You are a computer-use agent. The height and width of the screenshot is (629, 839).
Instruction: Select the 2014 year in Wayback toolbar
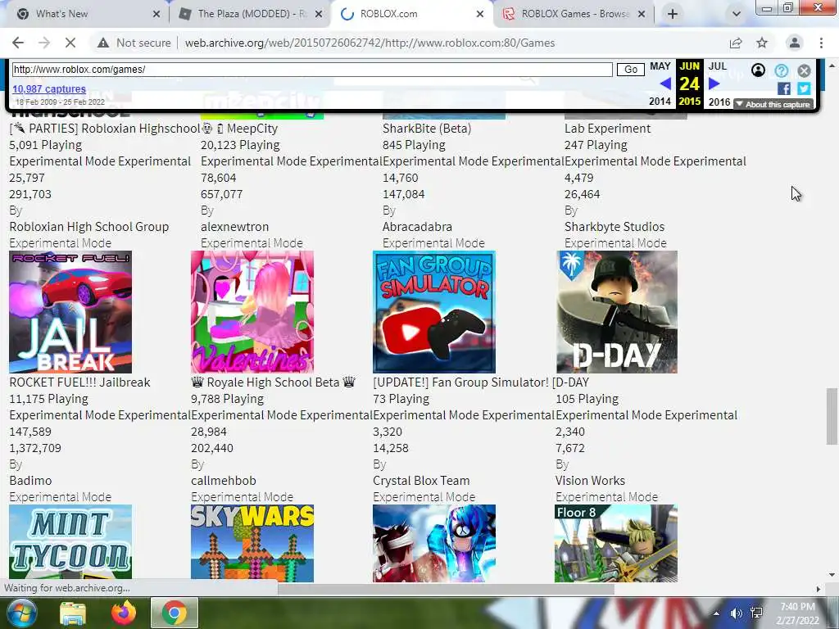click(x=660, y=102)
